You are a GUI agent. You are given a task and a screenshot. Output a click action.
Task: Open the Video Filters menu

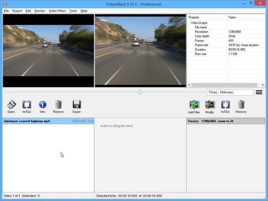click(57, 11)
